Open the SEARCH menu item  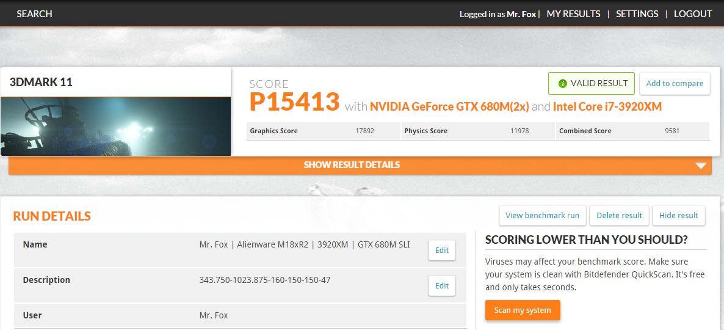[34, 14]
